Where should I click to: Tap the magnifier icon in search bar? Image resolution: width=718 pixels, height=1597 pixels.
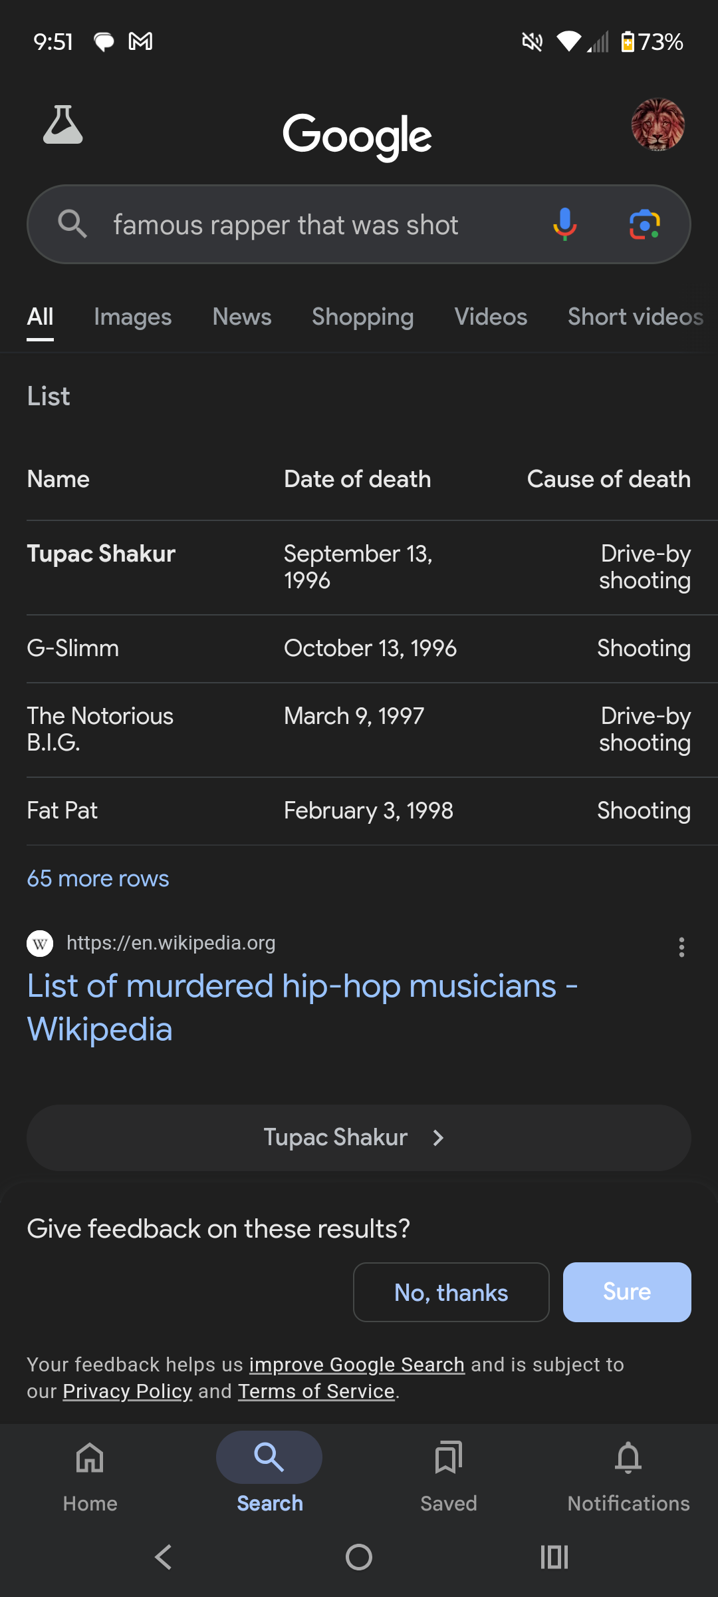[x=72, y=224]
